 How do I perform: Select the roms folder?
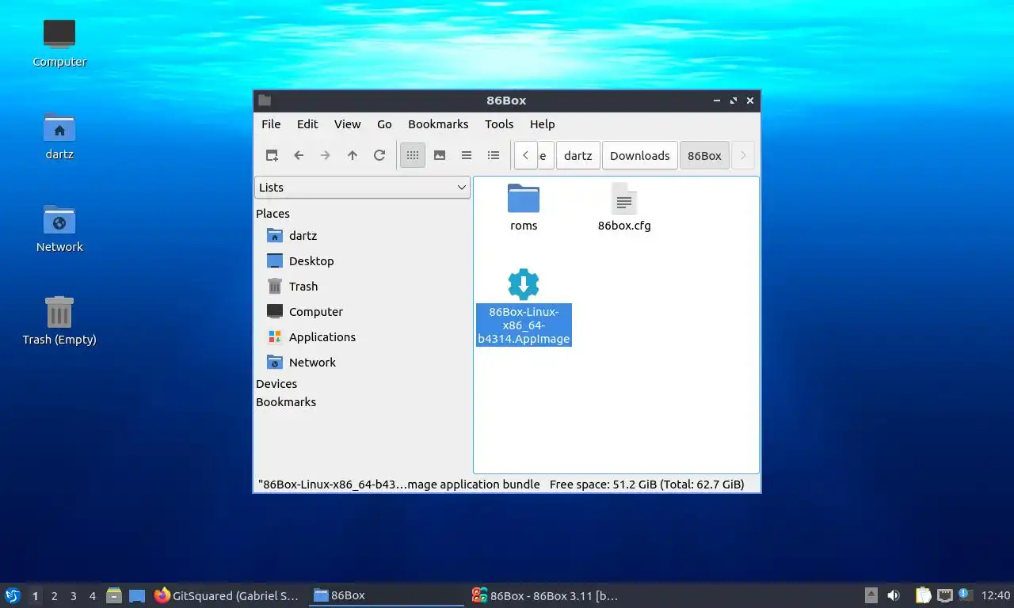pos(524,207)
